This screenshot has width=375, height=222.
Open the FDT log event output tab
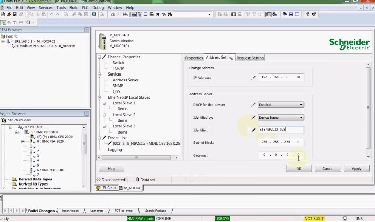click(123, 211)
